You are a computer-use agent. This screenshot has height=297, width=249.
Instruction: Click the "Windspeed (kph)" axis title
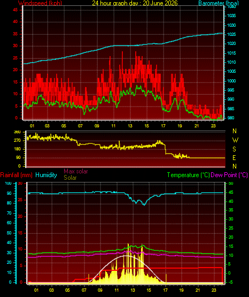click(40, 3)
